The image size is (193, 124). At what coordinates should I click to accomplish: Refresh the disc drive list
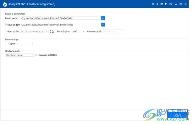(x=52, y=32)
